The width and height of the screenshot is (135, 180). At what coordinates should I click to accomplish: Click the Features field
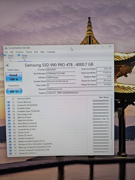tap(80, 93)
